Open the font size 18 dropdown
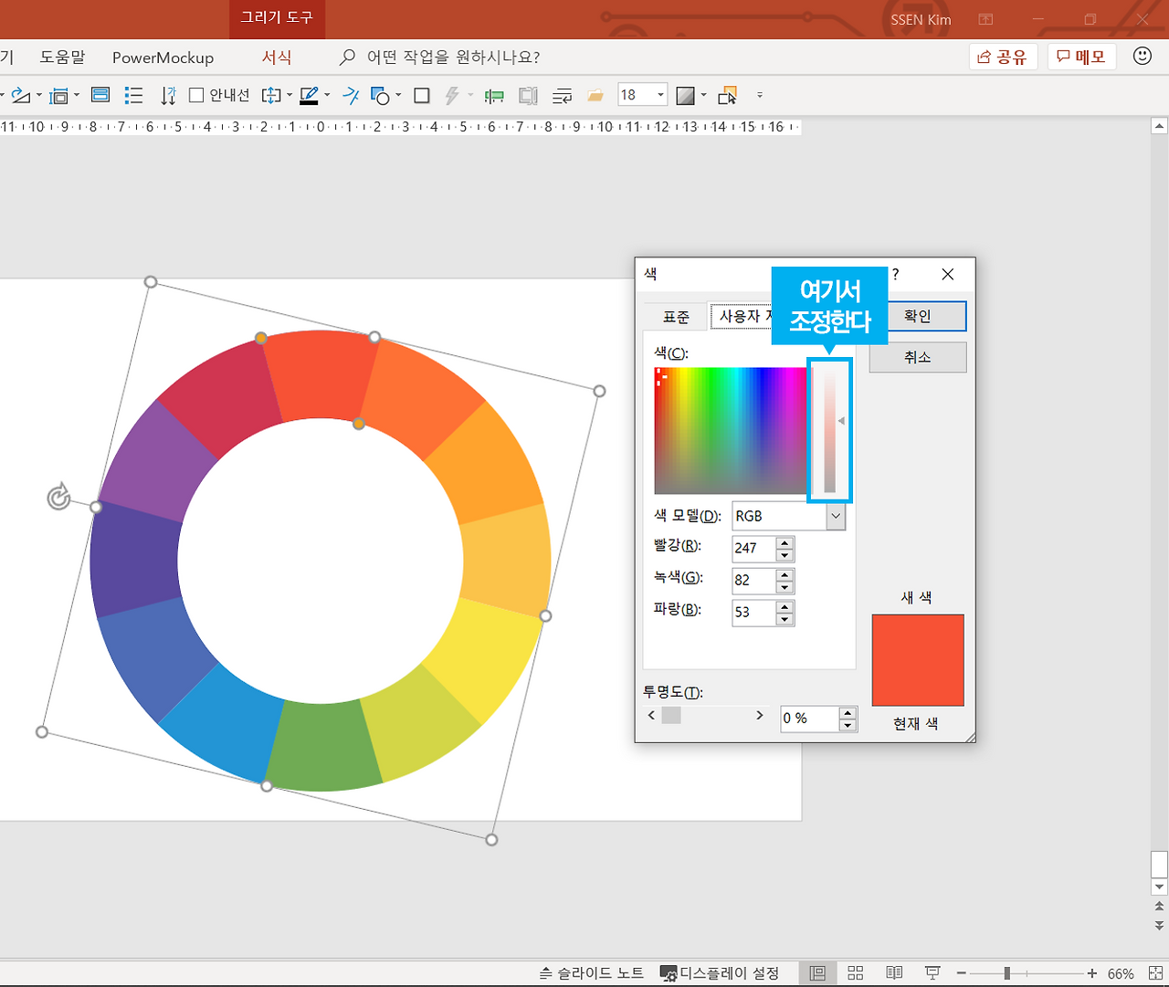 660,96
